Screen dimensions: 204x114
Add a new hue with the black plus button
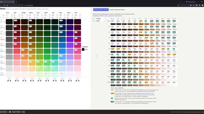[83, 49]
